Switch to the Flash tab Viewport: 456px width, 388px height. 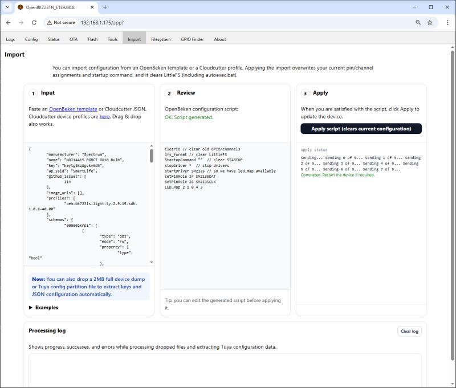click(x=92, y=39)
